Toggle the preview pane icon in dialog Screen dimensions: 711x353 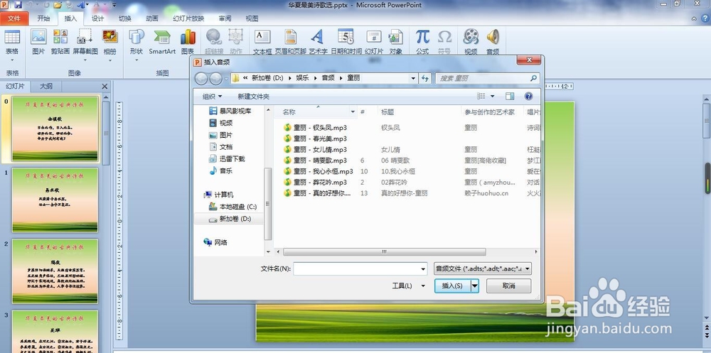(510, 96)
